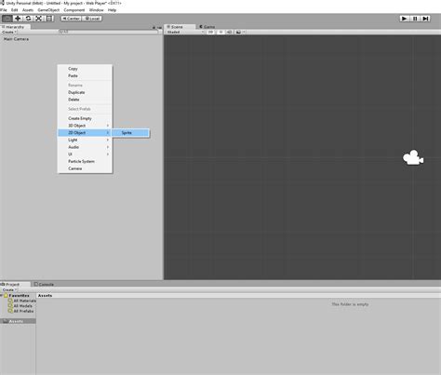Viewport: 441px width, 375px height.
Task: Open the Hierarchy Create dropdown
Action: (x=9, y=32)
